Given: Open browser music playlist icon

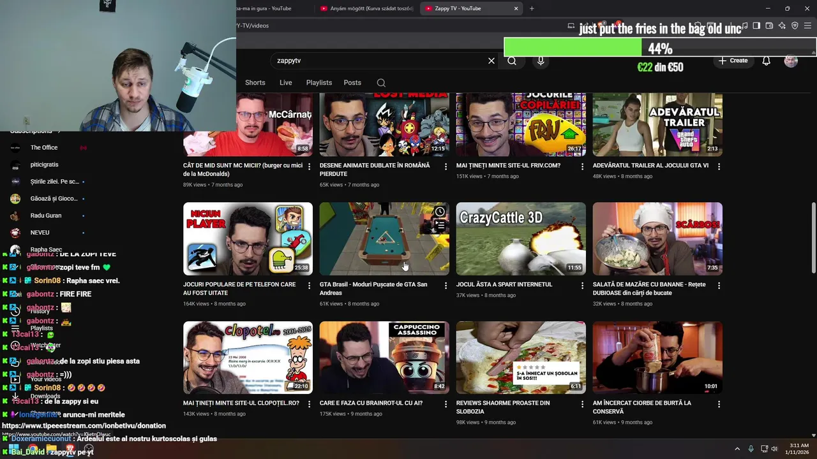Looking at the screenshot, I should pos(744,25).
